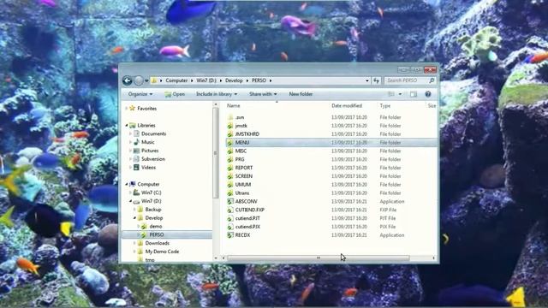Click the horizontal scrollbar thumb in file list
The height and width of the screenshot is (308, 548).
(x=319, y=258)
